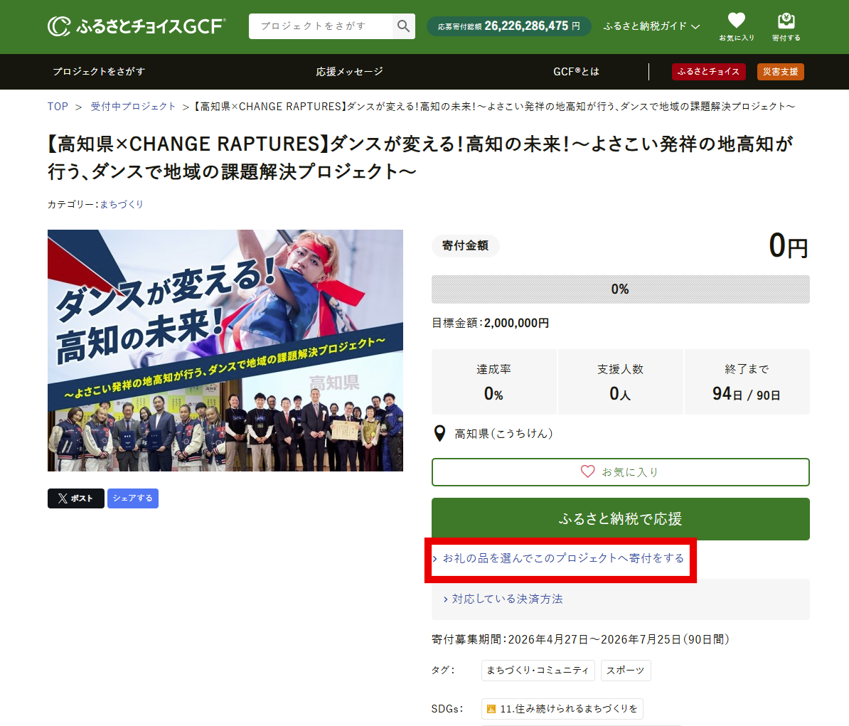Toggle the お気に入り favorite button

click(x=621, y=472)
